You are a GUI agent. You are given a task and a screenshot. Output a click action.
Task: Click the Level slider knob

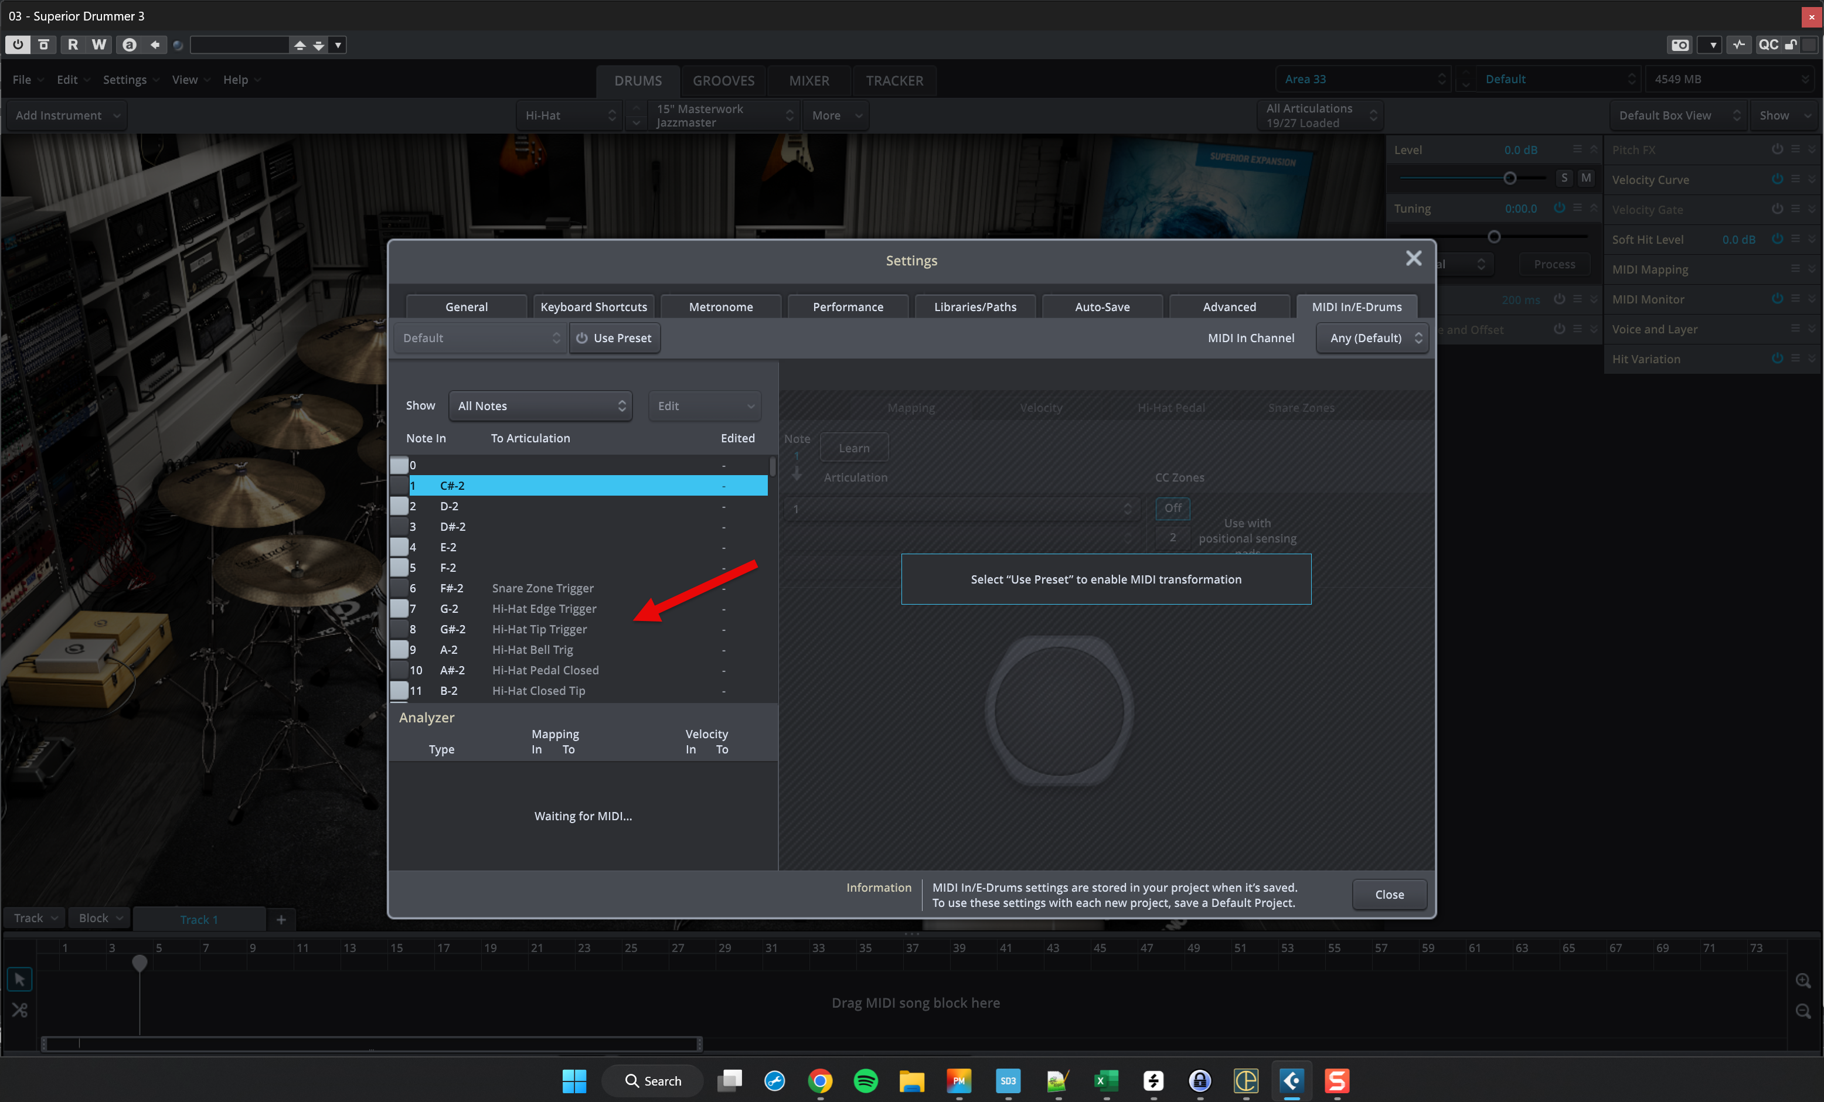point(1510,178)
